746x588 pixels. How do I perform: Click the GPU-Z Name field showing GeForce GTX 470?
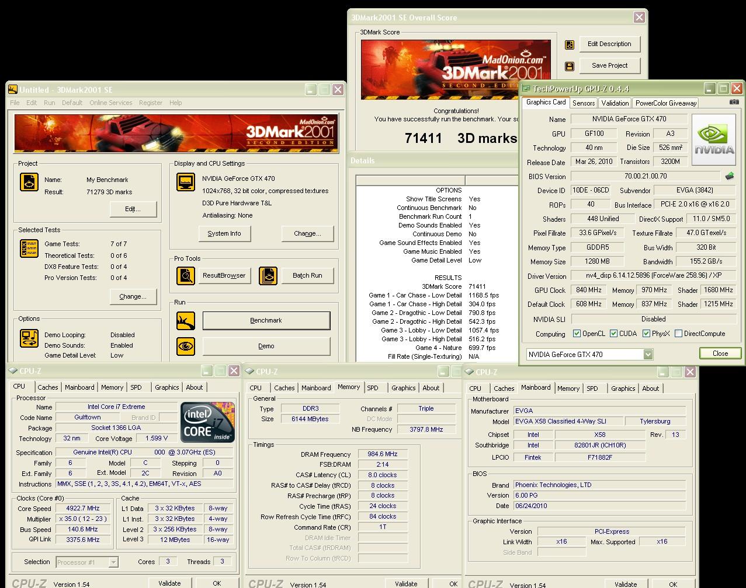629,119
